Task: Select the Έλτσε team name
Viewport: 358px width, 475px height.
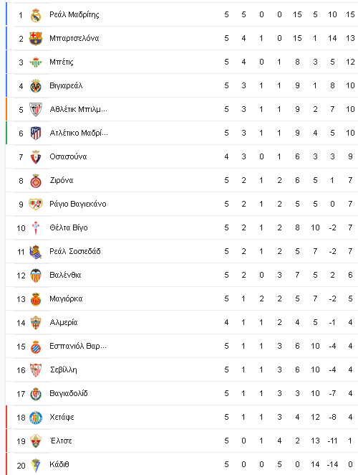Action: 61,441
